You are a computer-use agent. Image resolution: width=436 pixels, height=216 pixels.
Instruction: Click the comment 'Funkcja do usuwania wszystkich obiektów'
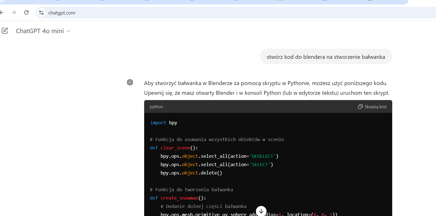217,139
